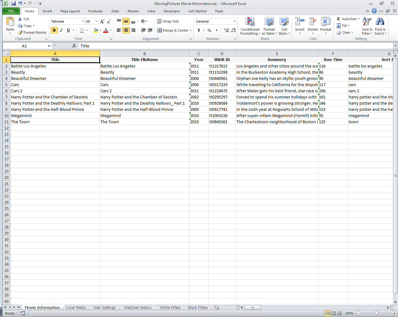Switch to the Formulas tab
Image resolution: width=398 pixels, height=317 pixels.
point(95,11)
